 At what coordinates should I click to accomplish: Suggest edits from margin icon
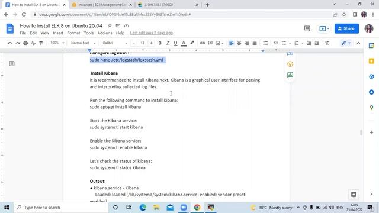(x=290, y=75)
